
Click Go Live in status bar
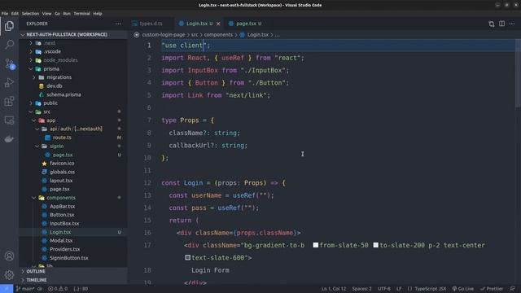(463, 289)
